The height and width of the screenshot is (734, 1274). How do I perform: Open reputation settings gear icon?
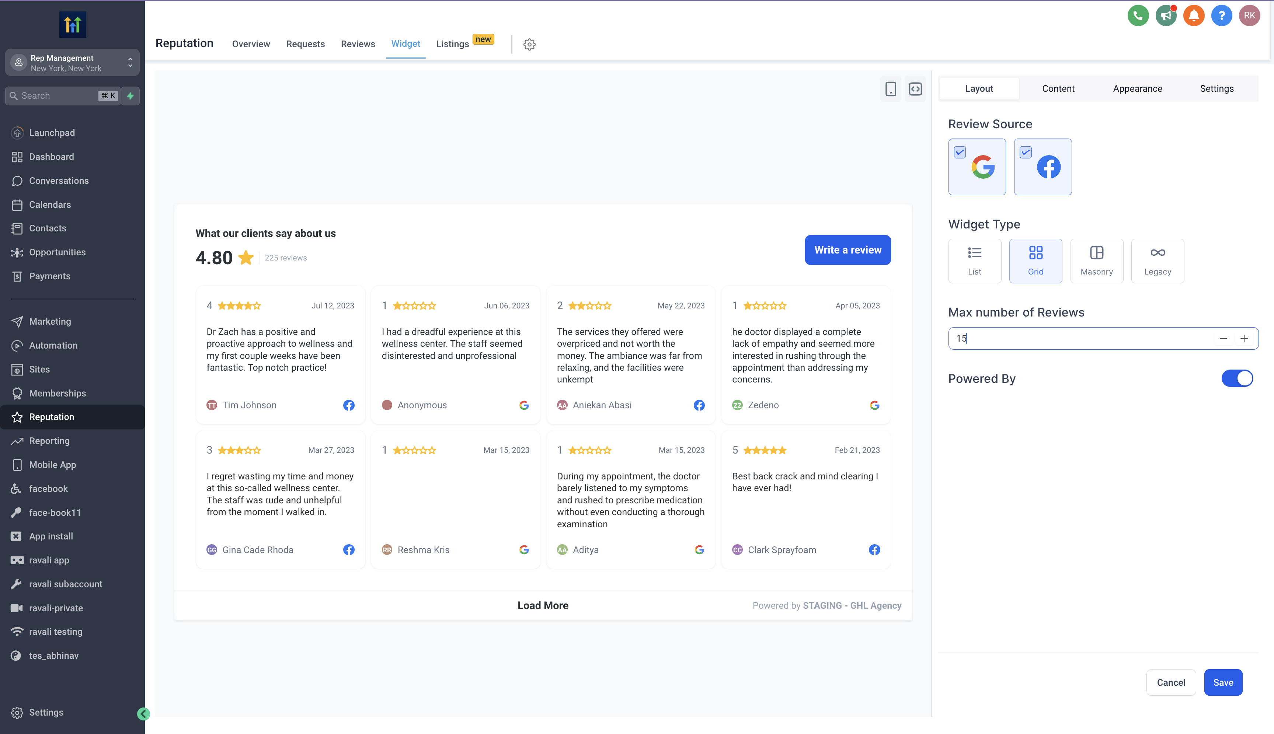529,44
